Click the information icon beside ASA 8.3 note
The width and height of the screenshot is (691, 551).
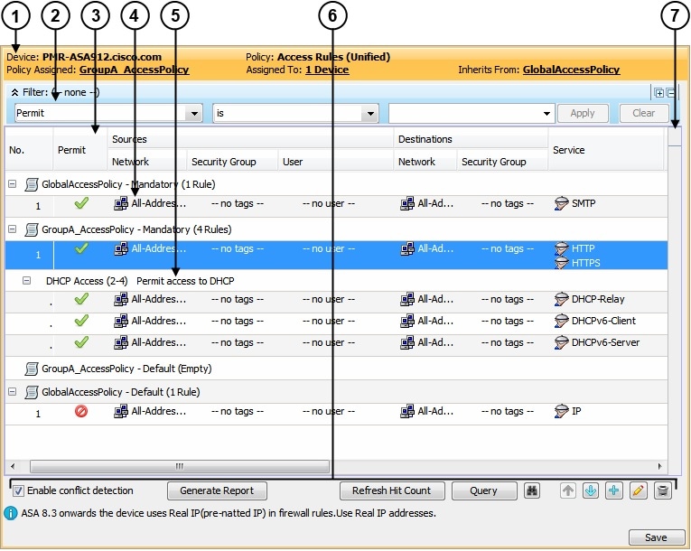pos(11,513)
